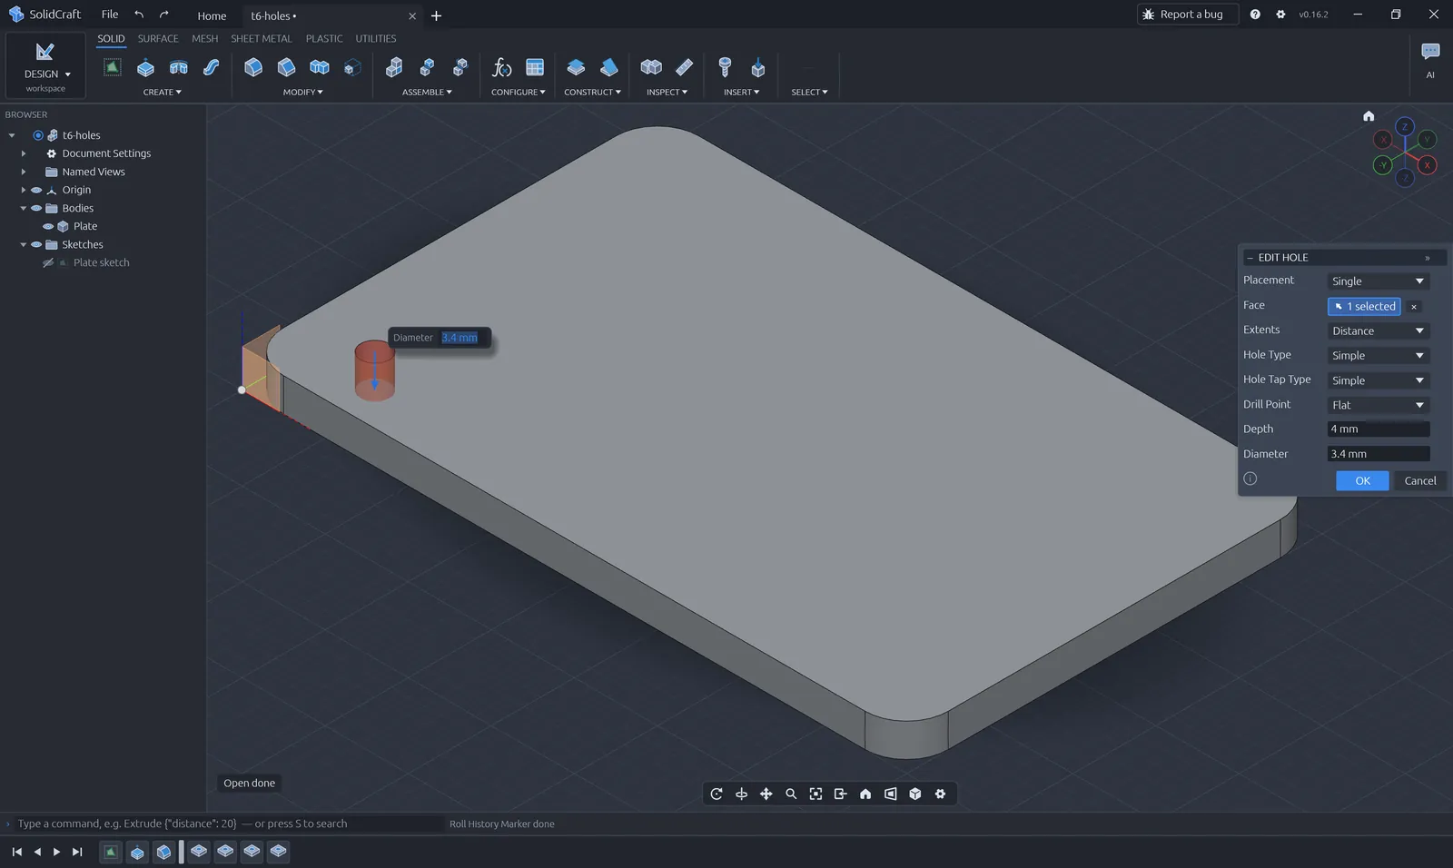Hide the Origin folder with eye icon

click(36, 191)
